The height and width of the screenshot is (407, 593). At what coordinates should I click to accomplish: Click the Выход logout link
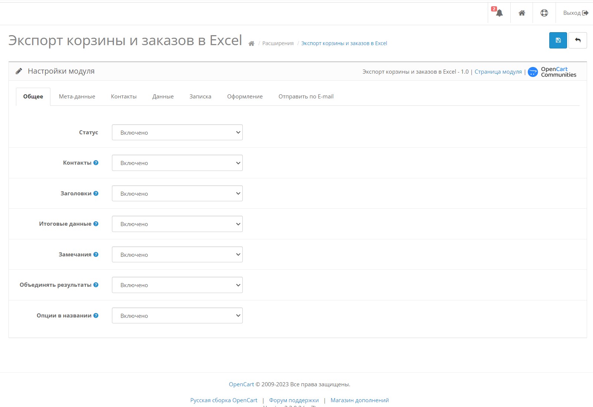[x=576, y=13]
